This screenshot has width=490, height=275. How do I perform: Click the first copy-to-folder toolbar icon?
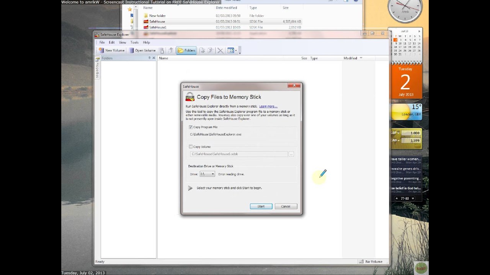[202, 50]
